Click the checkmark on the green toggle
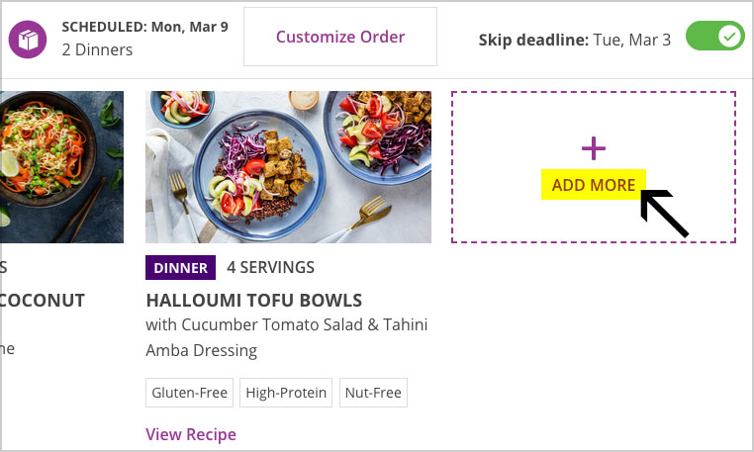754x452 pixels. (x=729, y=36)
